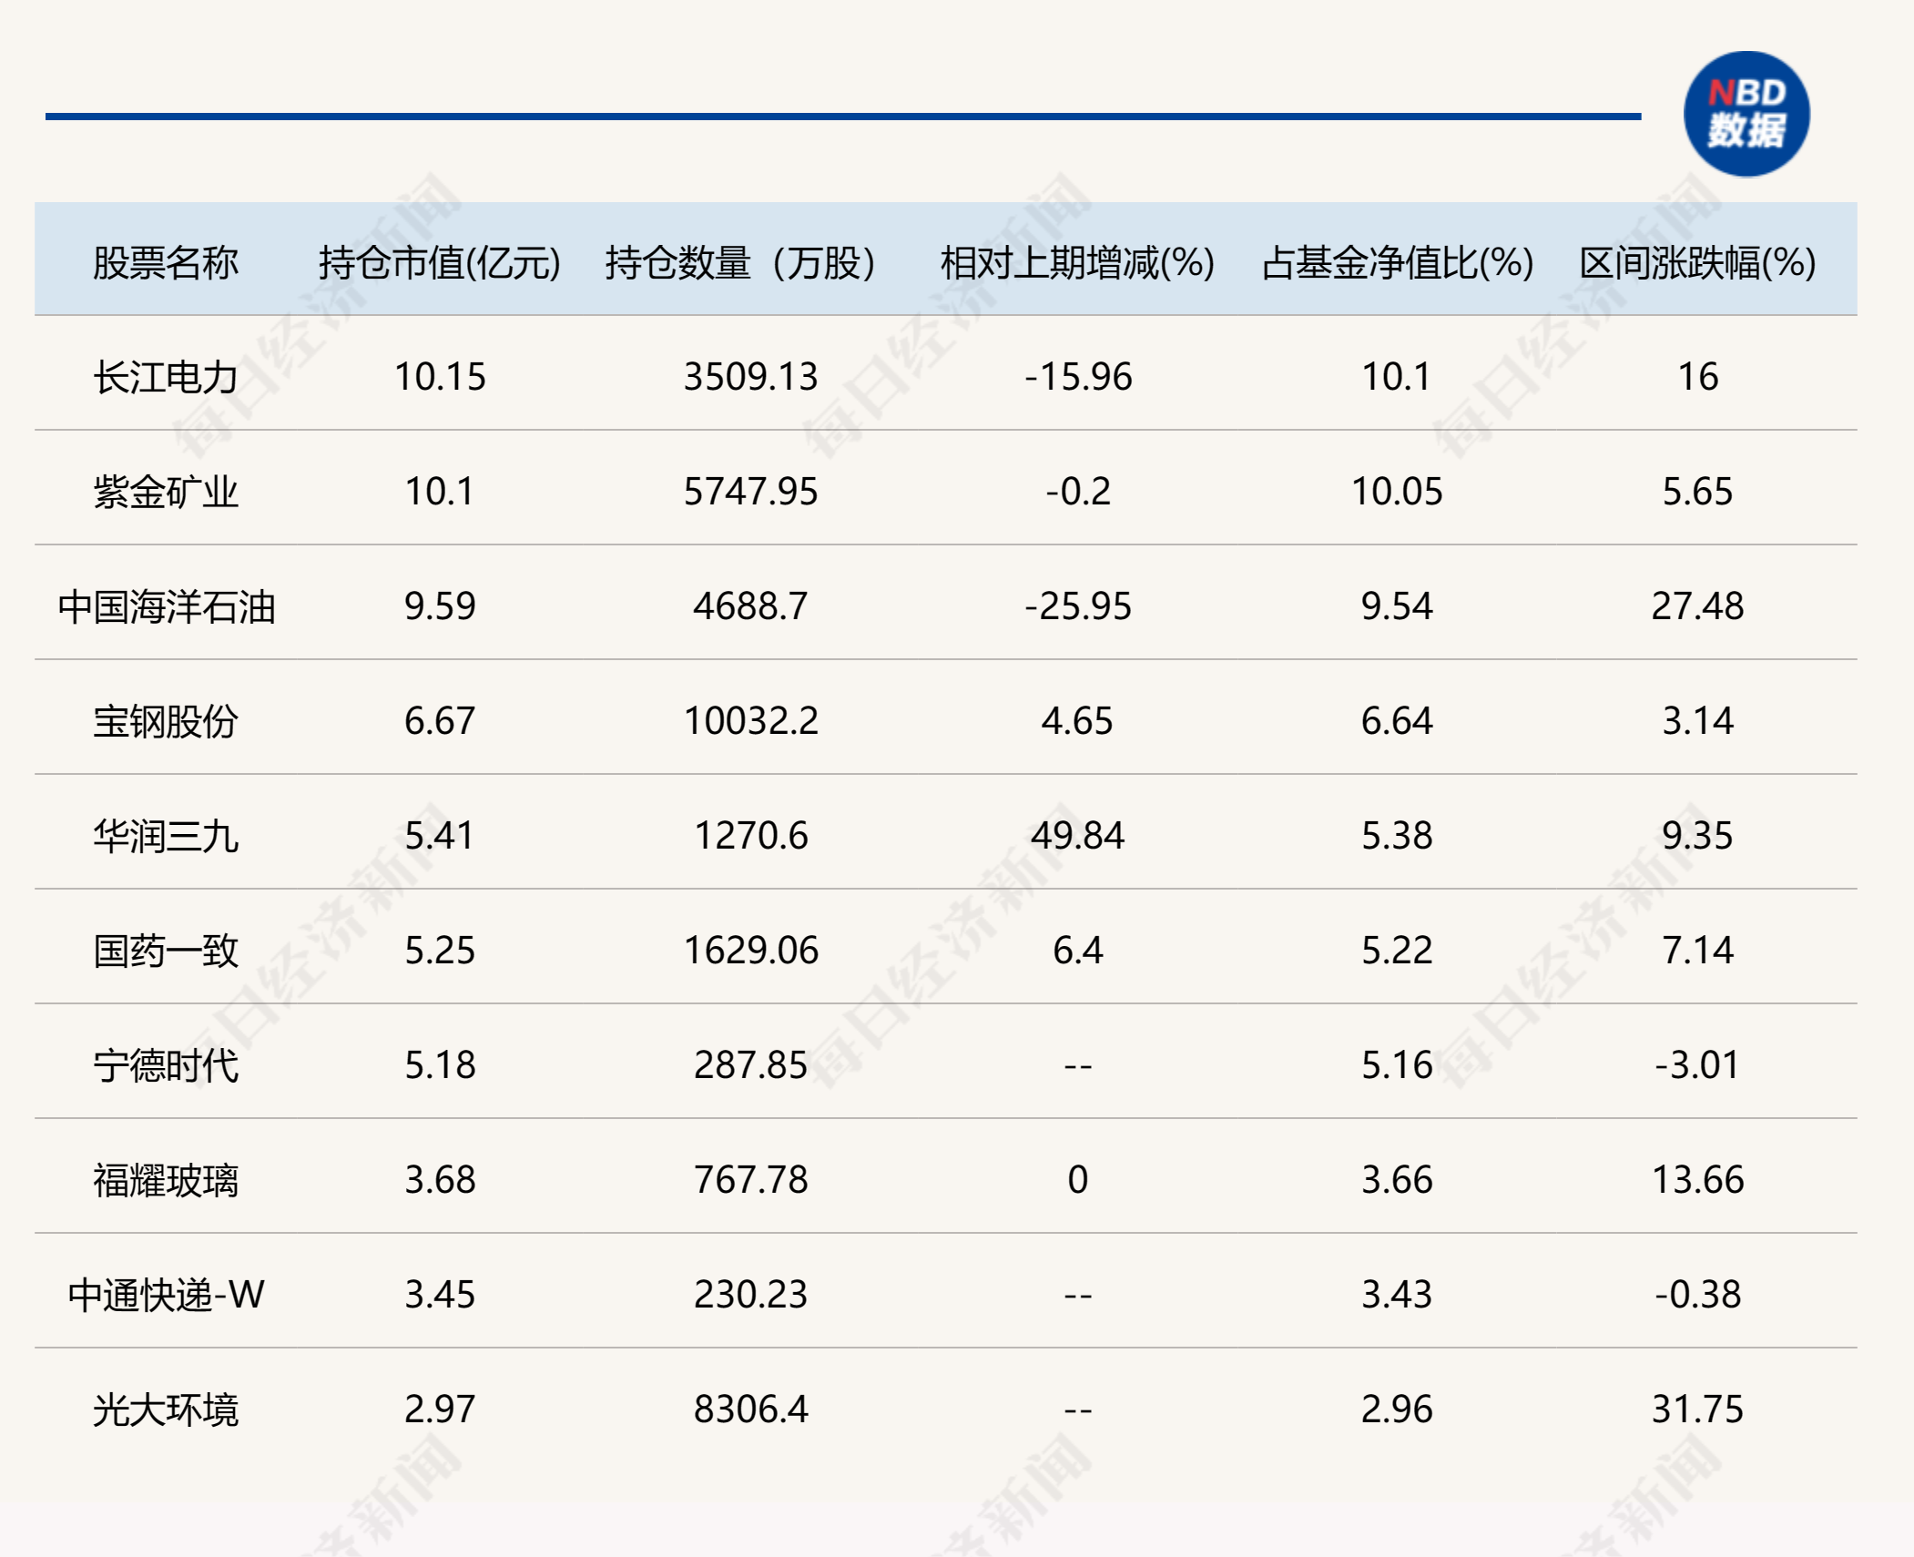The height and width of the screenshot is (1557, 1914).
Task: Select 宝钢股份 share count 10032.2
Action: point(750,721)
